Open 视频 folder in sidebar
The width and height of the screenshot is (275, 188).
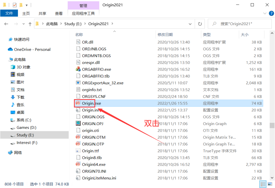point(18,75)
